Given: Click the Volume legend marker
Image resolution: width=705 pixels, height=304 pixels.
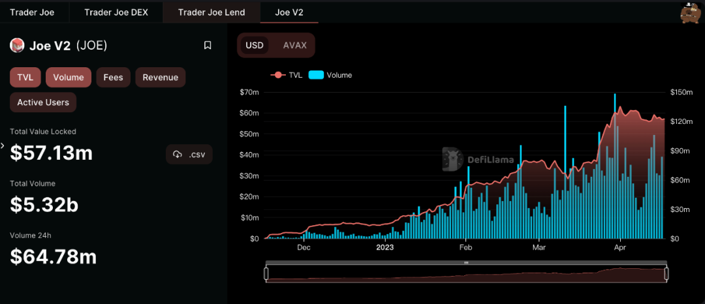Looking at the screenshot, I should tap(317, 75).
